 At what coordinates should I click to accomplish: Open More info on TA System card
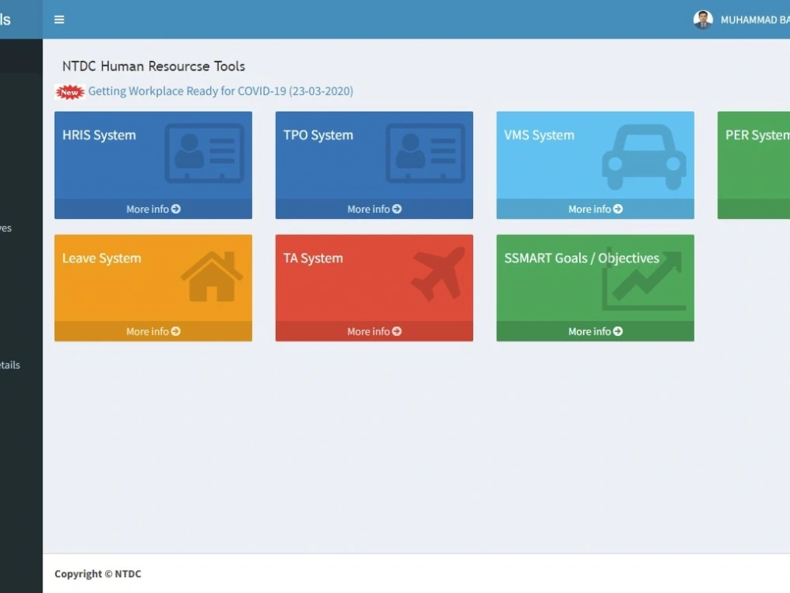[374, 331]
